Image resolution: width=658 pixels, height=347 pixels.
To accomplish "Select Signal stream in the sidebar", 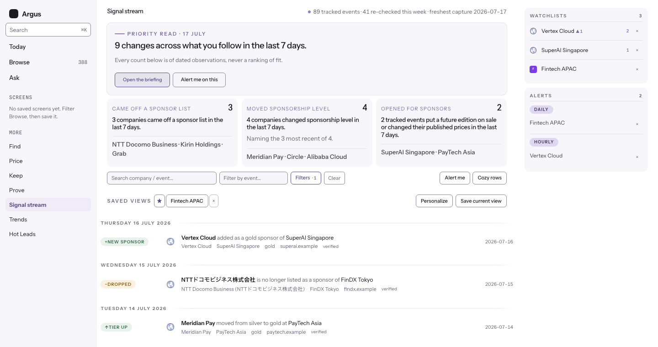I will (48, 205).
